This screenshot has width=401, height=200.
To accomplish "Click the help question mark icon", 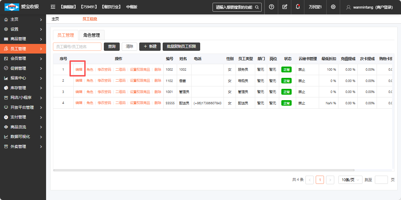I will click(x=271, y=7).
